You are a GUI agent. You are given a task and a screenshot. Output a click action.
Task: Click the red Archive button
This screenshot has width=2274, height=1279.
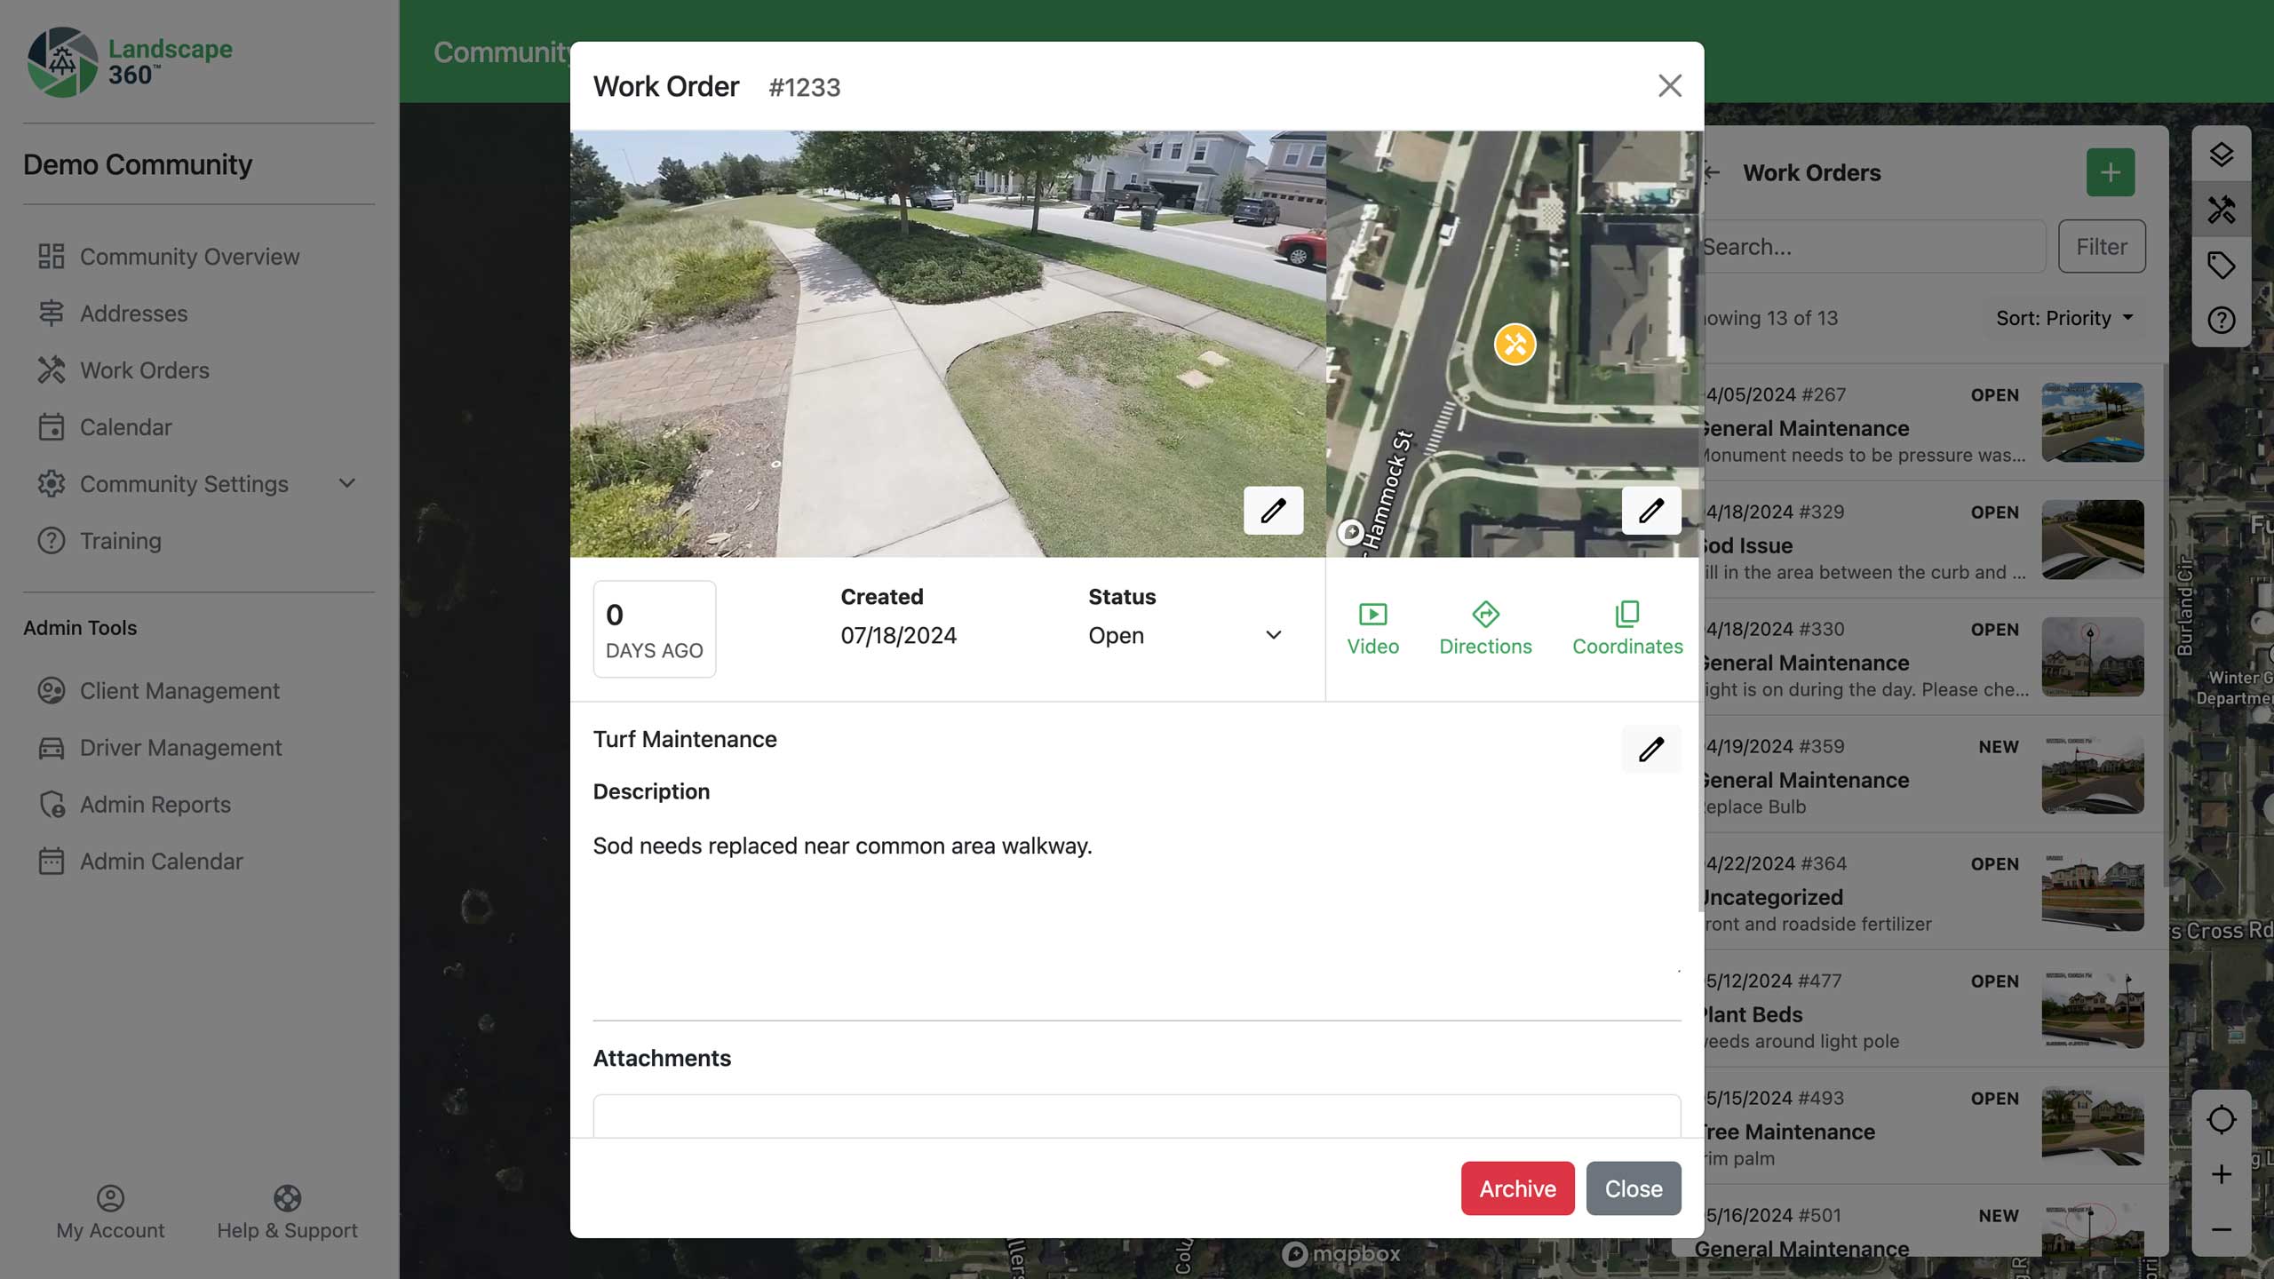click(1517, 1188)
